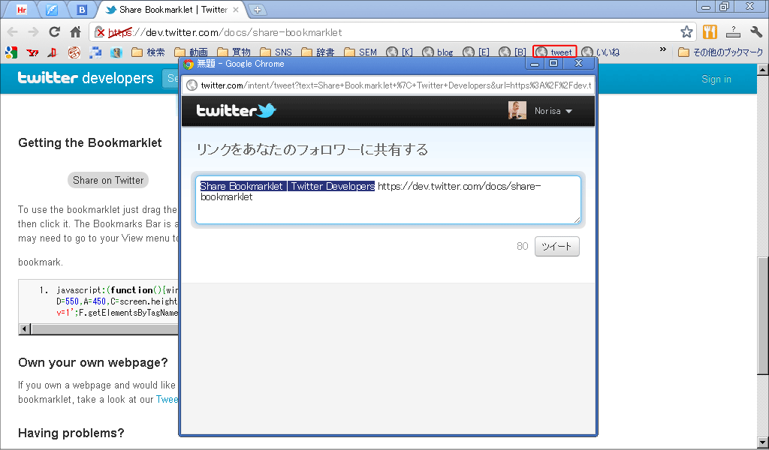769x450 pixels.
Task: Click the browser forward arrow
Action: click(33, 32)
